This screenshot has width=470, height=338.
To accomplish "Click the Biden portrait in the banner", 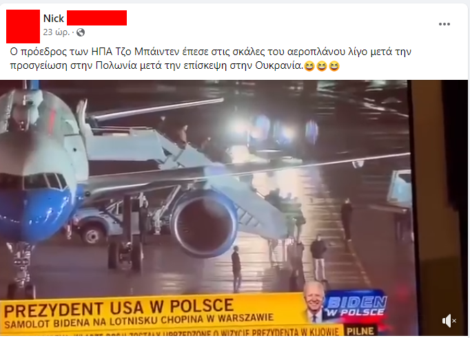I will coord(314,301).
